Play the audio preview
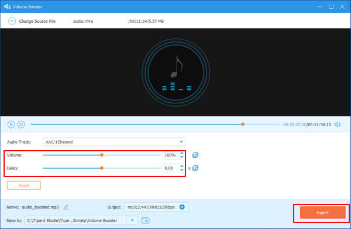Screen dimensions: 351x229 coord(11,124)
